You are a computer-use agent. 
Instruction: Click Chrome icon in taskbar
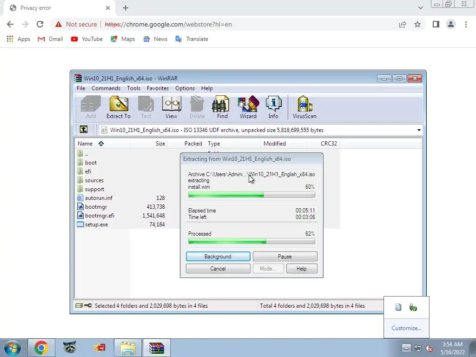click(x=41, y=348)
